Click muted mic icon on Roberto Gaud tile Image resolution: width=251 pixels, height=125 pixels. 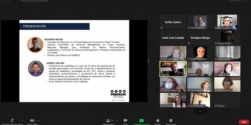(x=189, y=59)
